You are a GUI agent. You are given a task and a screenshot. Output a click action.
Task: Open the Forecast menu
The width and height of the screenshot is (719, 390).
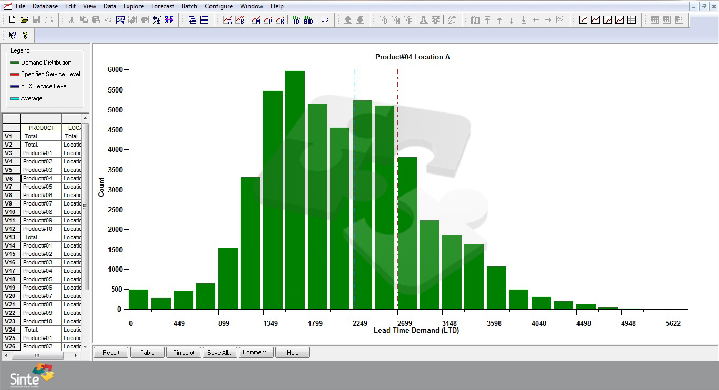click(163, 6)
